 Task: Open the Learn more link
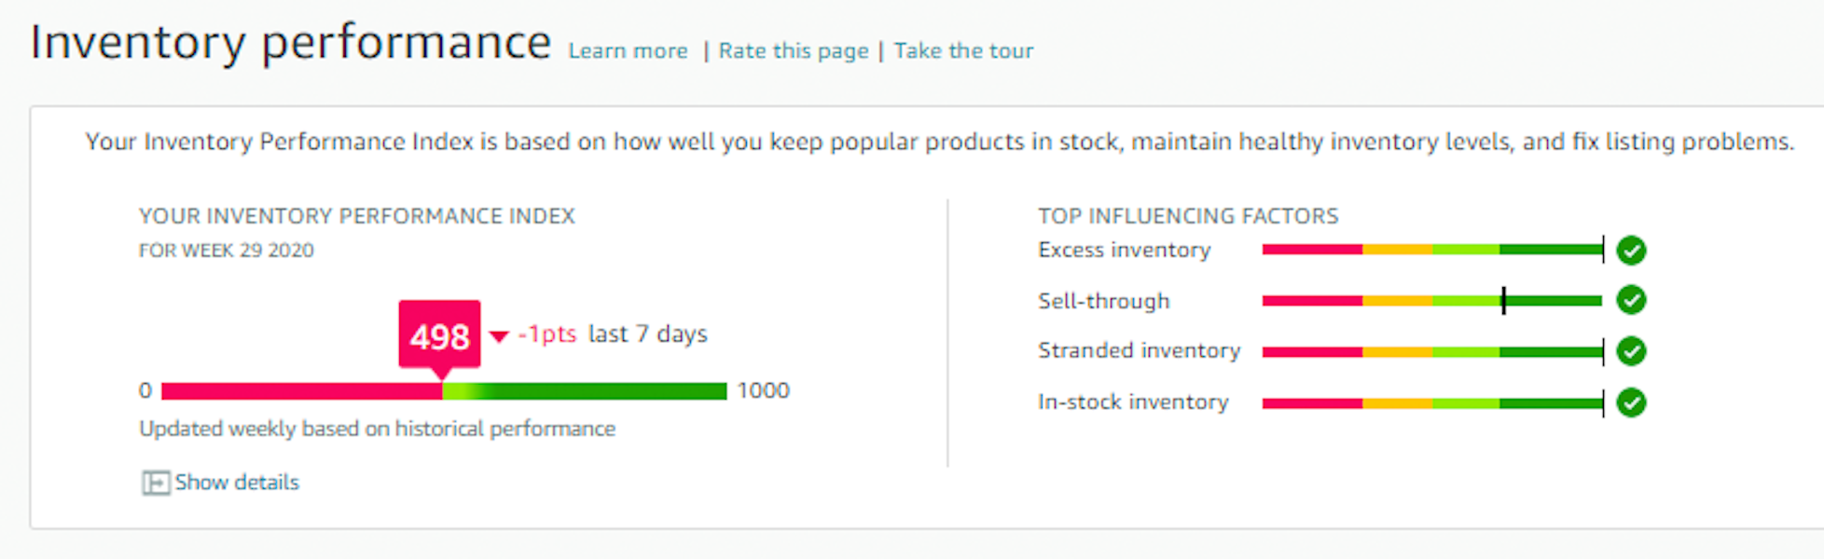[x=628, y=51]
